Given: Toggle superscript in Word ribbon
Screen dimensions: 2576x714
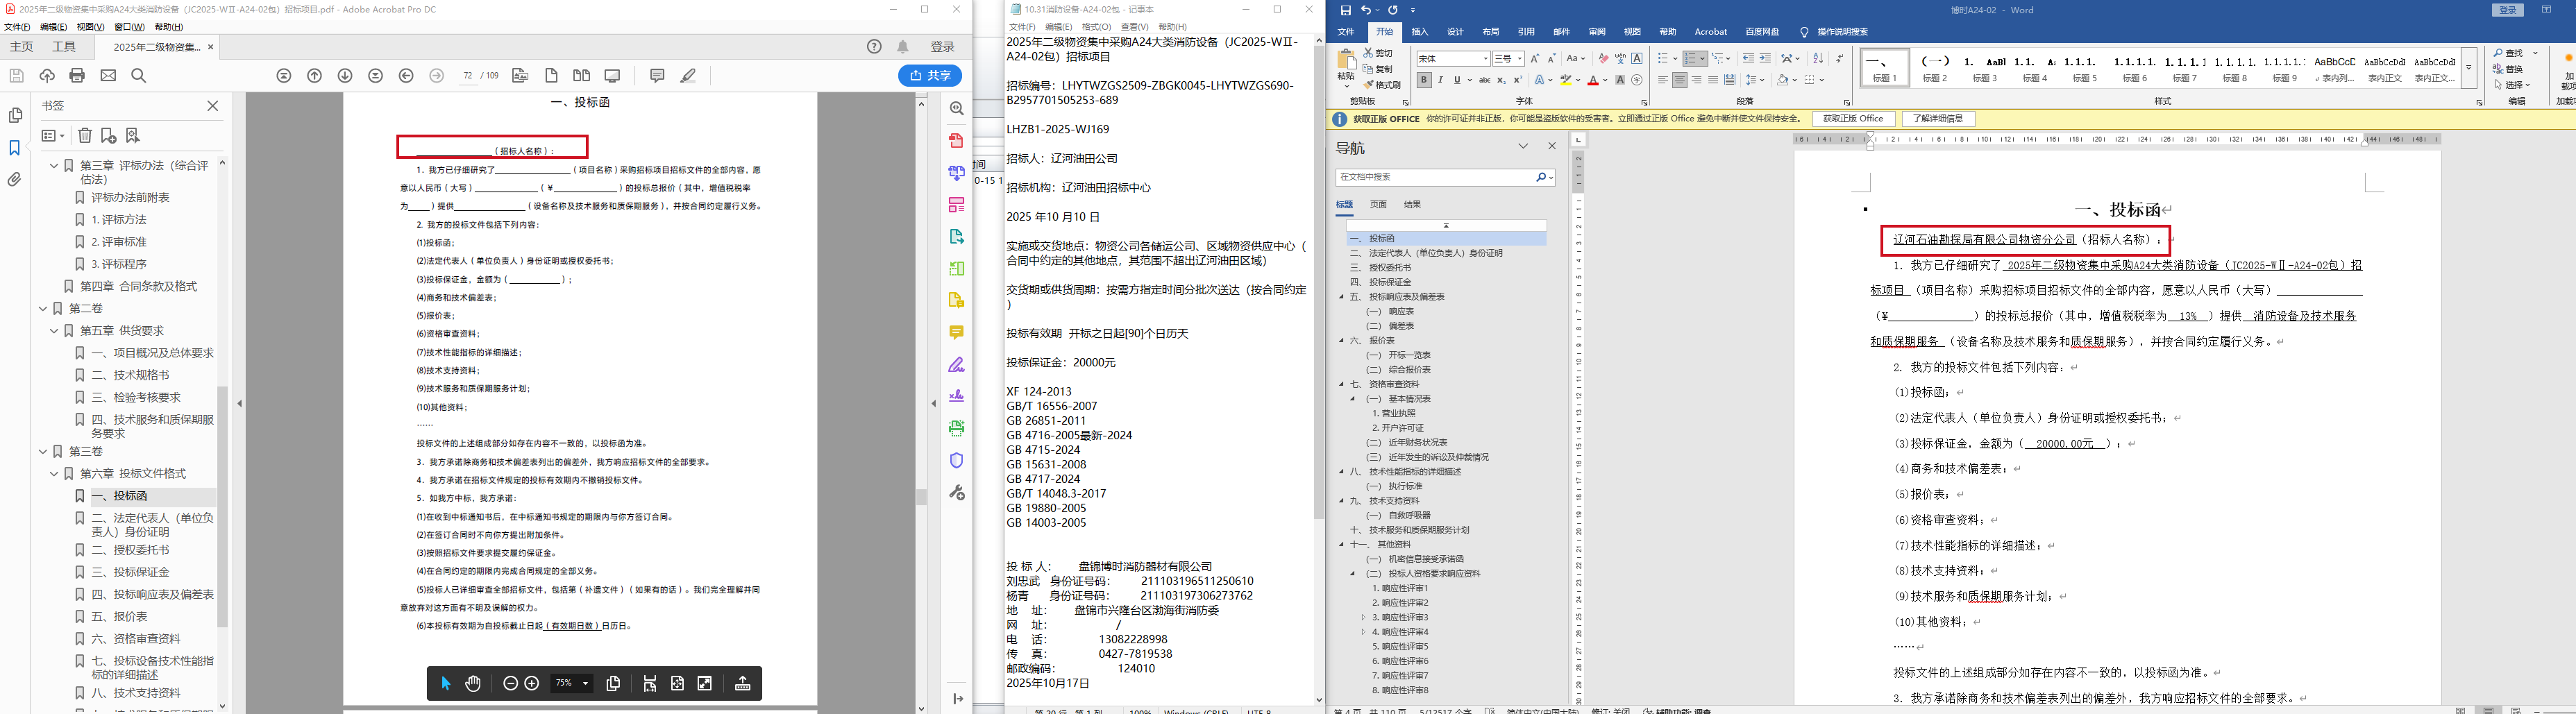Looking at the screenshot, I should [1518, 80].
